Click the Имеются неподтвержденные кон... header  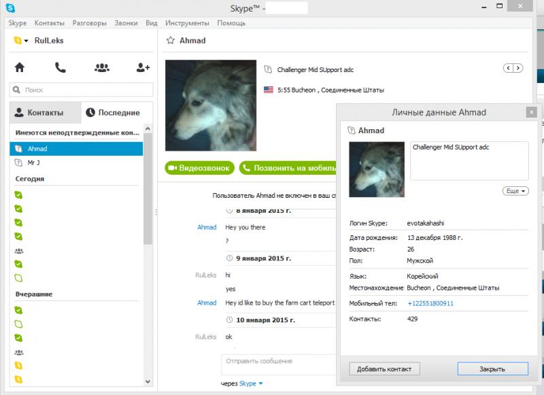77,133
